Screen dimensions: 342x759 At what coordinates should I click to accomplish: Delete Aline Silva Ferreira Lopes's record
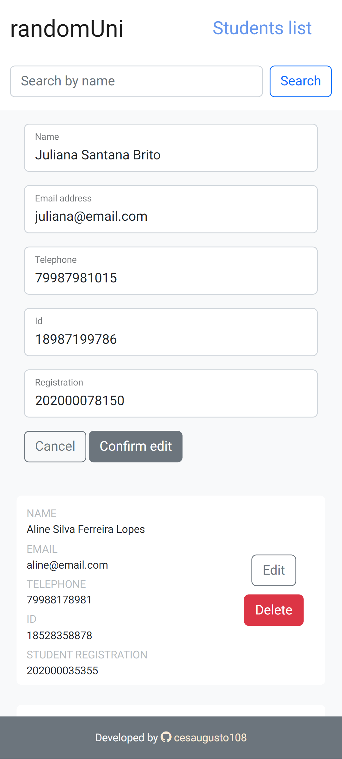[273, 610]
